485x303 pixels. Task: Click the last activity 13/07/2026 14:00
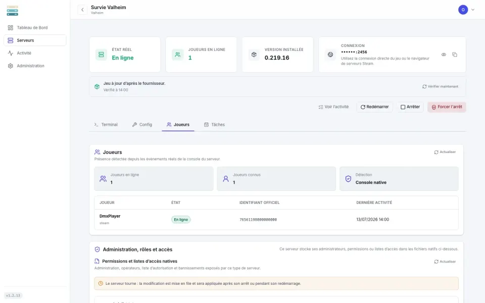click(x=372, y=220)
